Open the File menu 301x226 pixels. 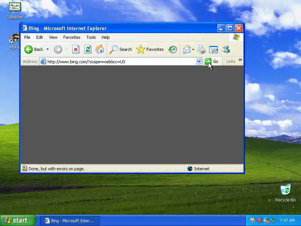[27, 37]
